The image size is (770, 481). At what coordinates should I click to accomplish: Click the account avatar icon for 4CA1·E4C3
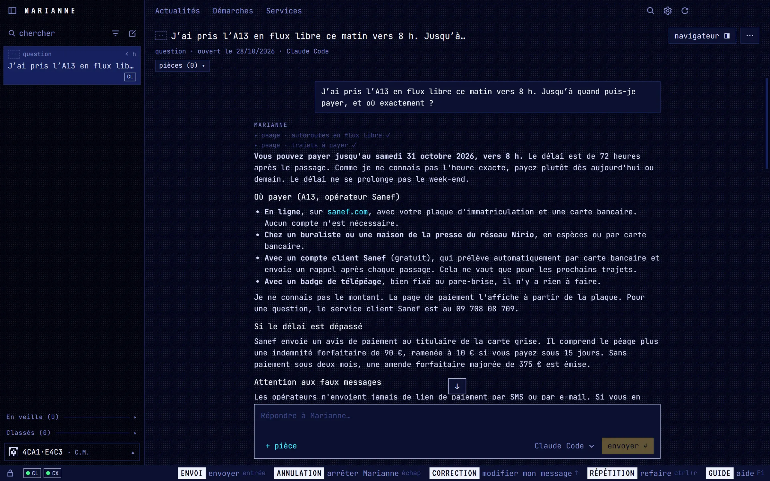click(13, 452)
